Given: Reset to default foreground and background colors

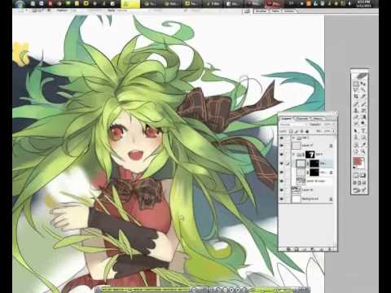Looking at the screenshot, I should (354, 168).
